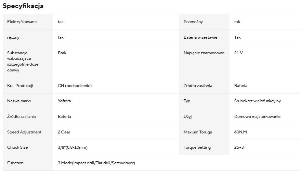Select the Maxium Toruge label
301x175 pixels.
(198, 132)
